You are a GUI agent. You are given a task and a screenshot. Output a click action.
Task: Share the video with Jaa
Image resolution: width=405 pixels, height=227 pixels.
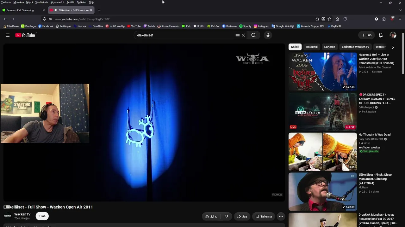[x=242, y=216]
